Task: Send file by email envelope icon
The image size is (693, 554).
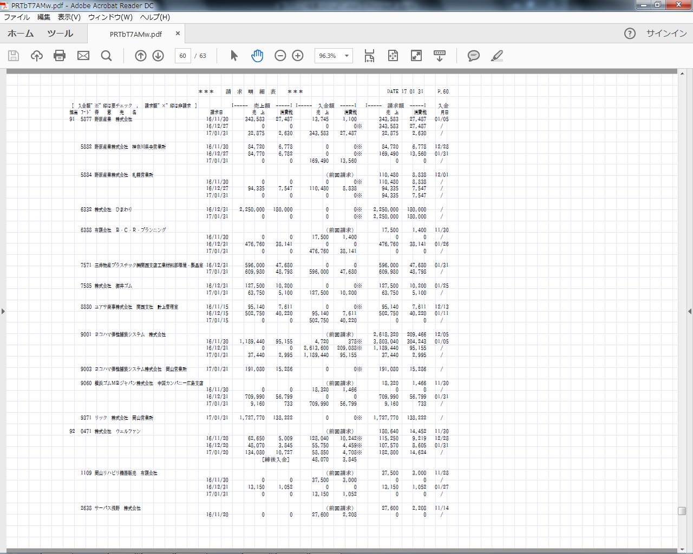Action: pyautogui.click(x=83, y=56)
